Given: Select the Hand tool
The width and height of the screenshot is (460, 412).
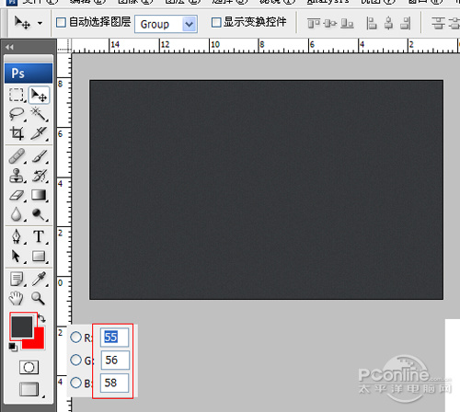Looking at the screenshot, I should [x=17, y=298].
